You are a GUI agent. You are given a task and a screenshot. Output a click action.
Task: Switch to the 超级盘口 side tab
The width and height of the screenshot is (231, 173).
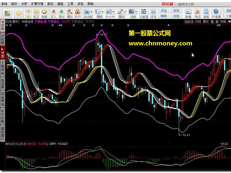pyautogui.click(x=3, y=133)
